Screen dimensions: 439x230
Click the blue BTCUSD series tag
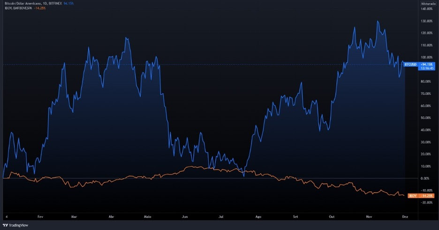411,64
